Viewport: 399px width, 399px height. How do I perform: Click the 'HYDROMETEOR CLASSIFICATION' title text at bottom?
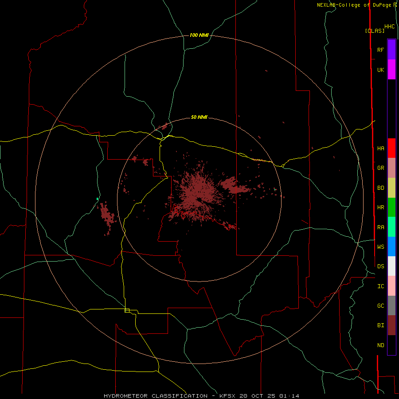point(156,396)
